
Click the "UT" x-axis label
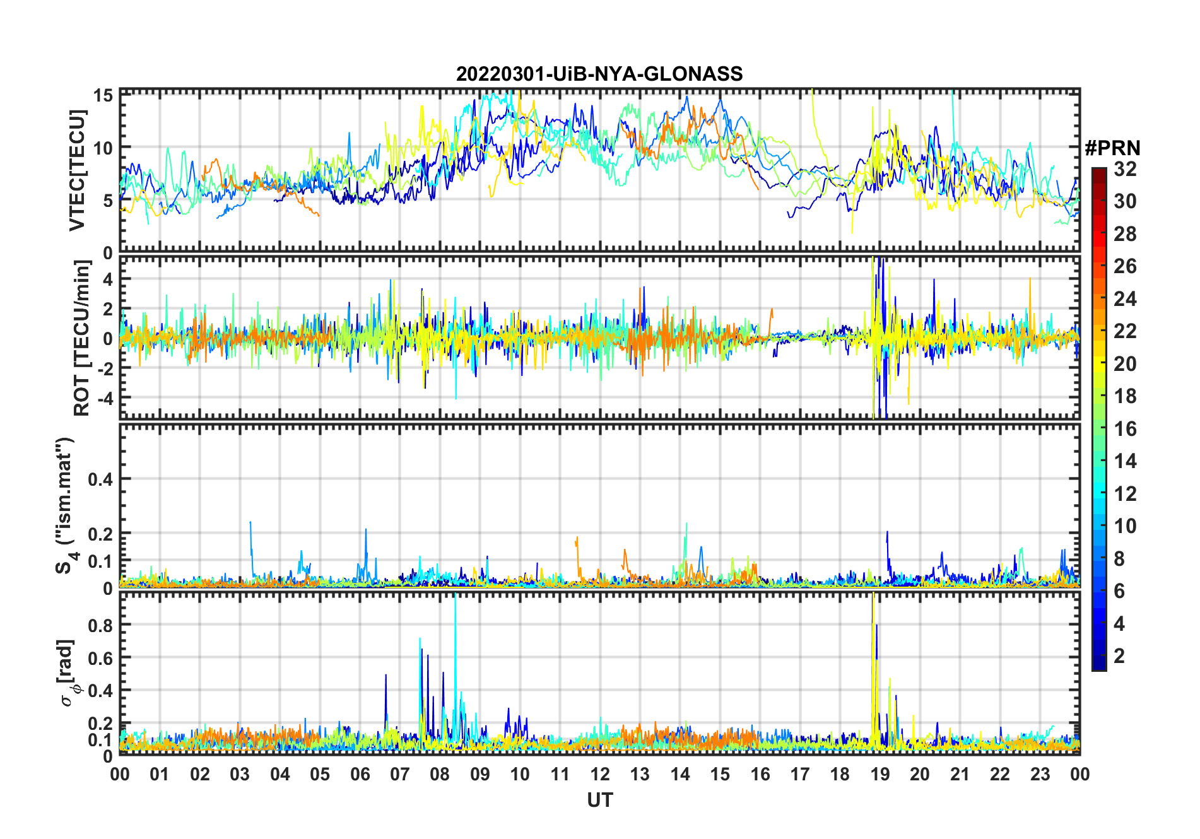pos(599,801)
